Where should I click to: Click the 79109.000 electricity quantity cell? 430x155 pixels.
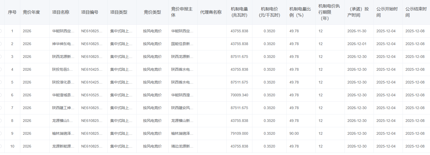[x=239, y=133]
